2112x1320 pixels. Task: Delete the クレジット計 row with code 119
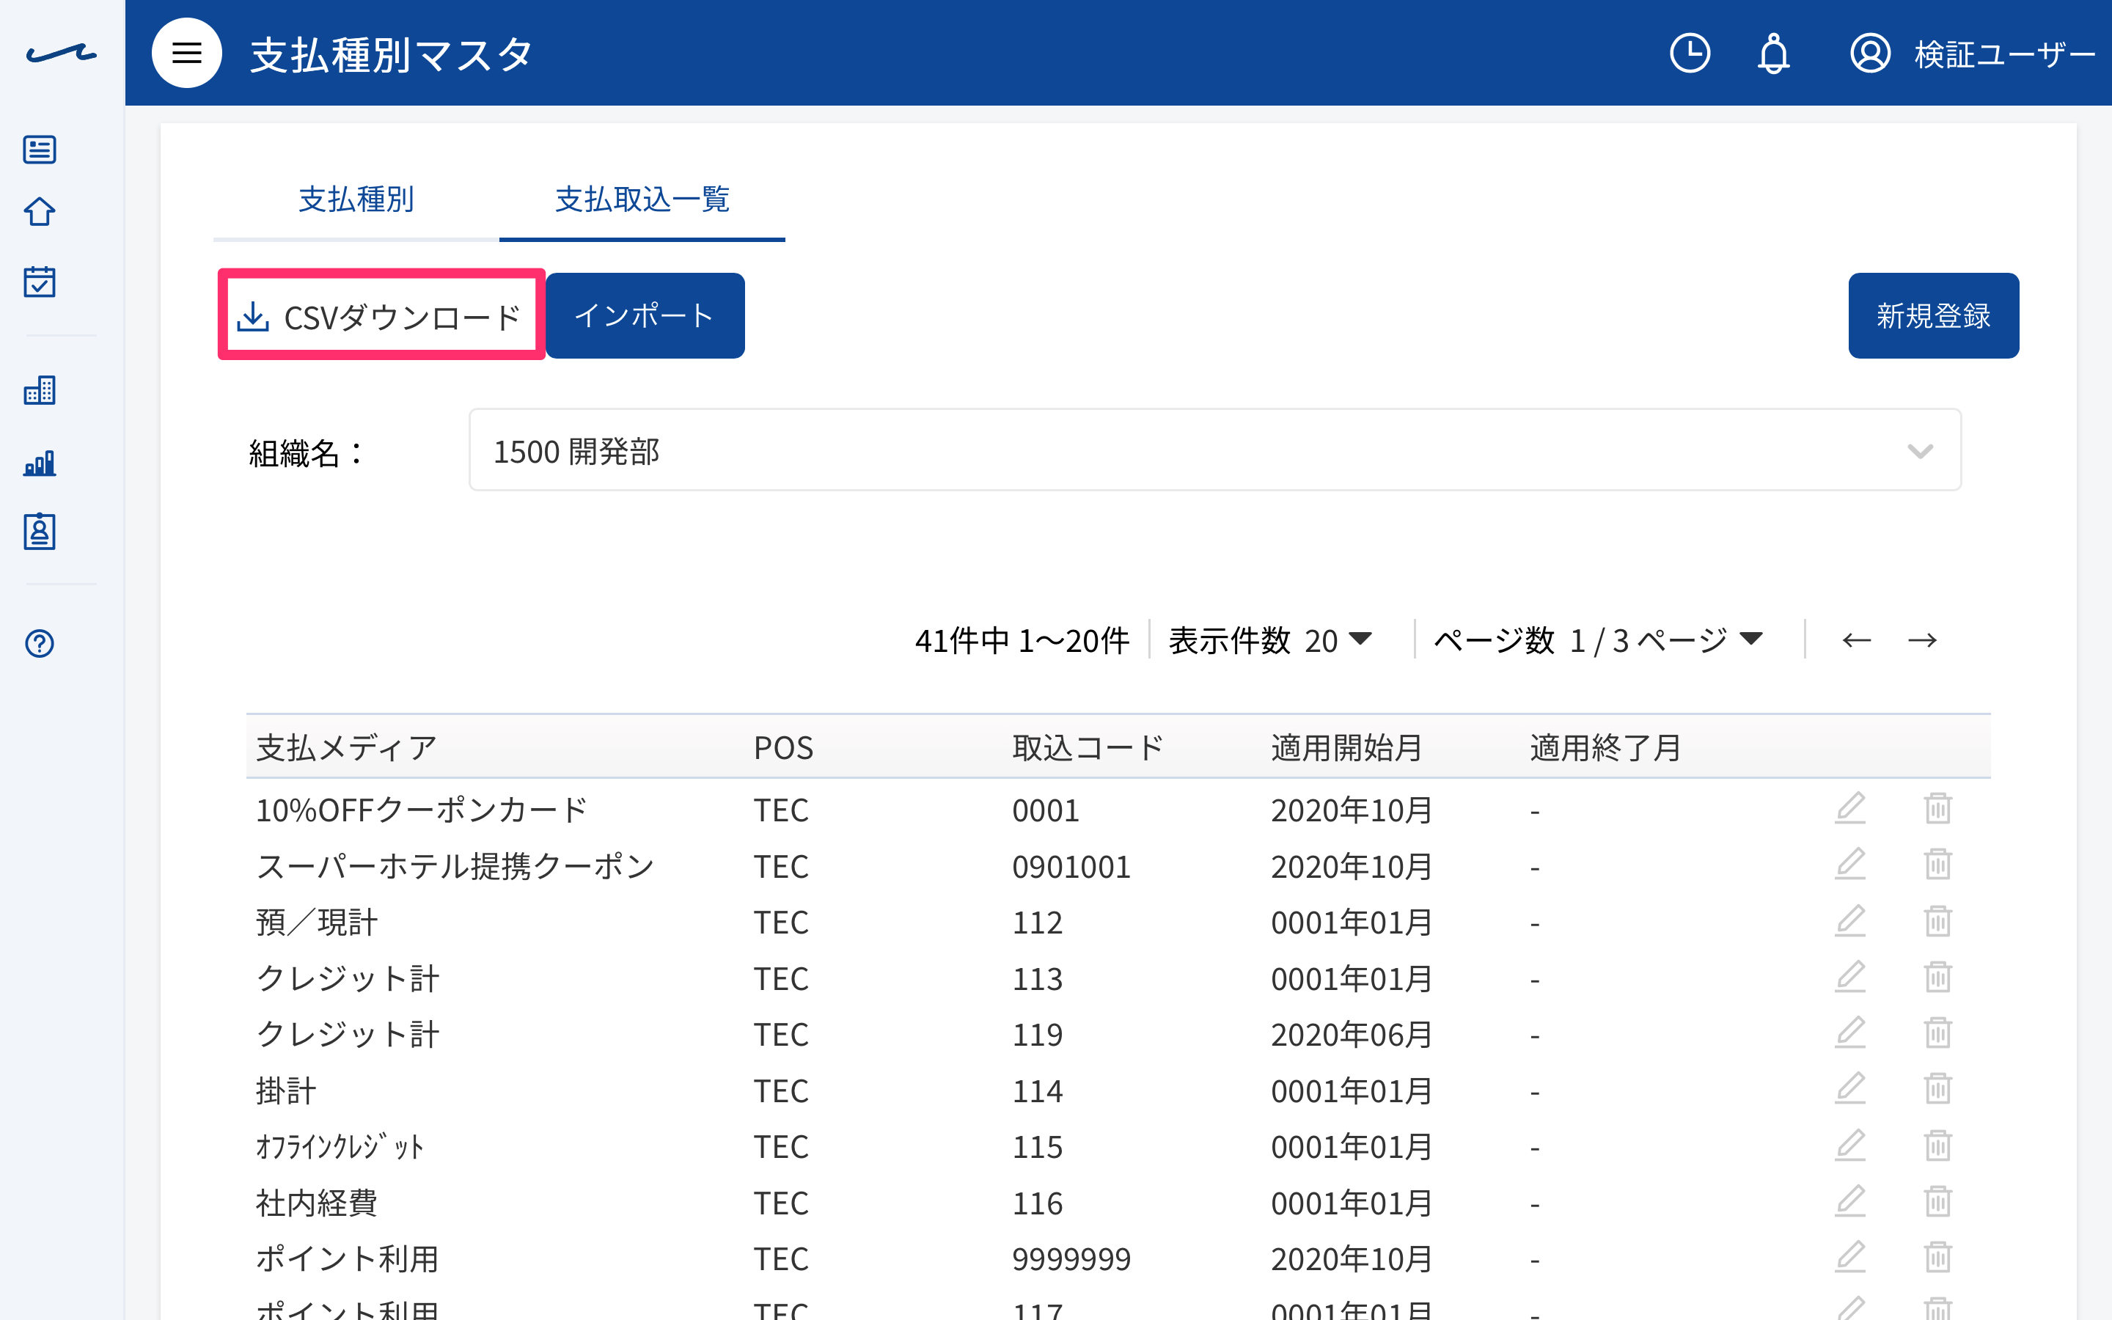pos(1937,1033)
